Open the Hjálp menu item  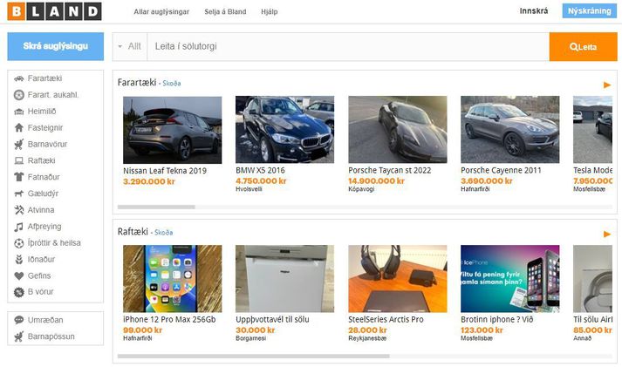point(270,12)
